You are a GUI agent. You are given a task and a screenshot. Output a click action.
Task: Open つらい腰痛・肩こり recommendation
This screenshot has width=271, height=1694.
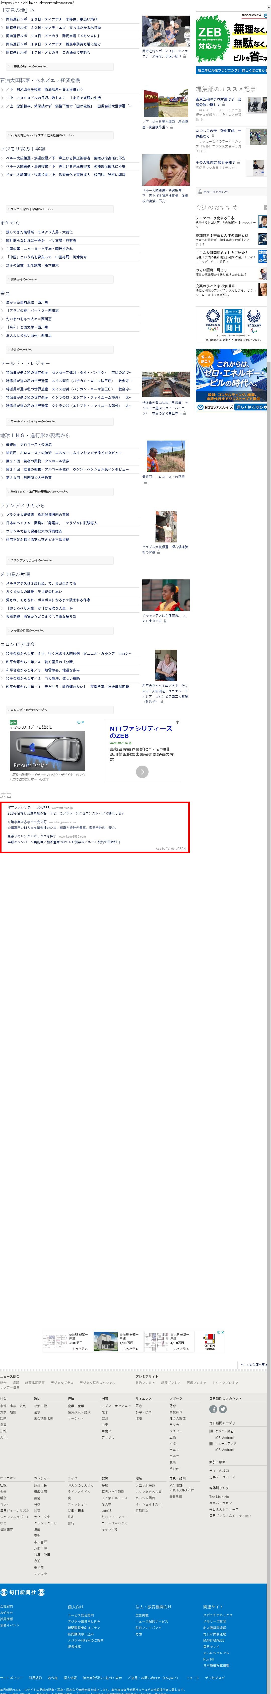click(x=211, y=270)
